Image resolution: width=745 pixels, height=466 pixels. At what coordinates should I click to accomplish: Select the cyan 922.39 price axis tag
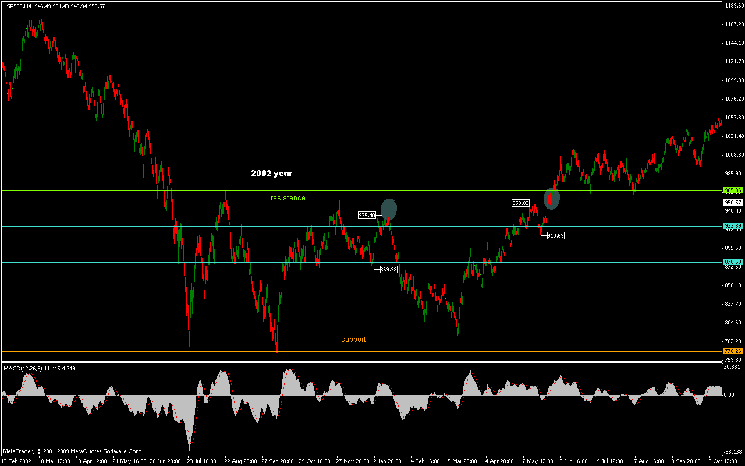click(x=732, y=226)
